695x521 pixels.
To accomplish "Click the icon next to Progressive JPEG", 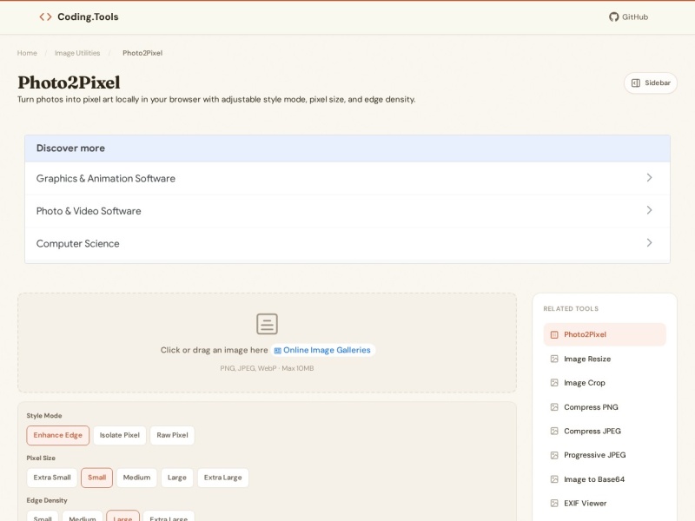I will [x=554, y=455].
